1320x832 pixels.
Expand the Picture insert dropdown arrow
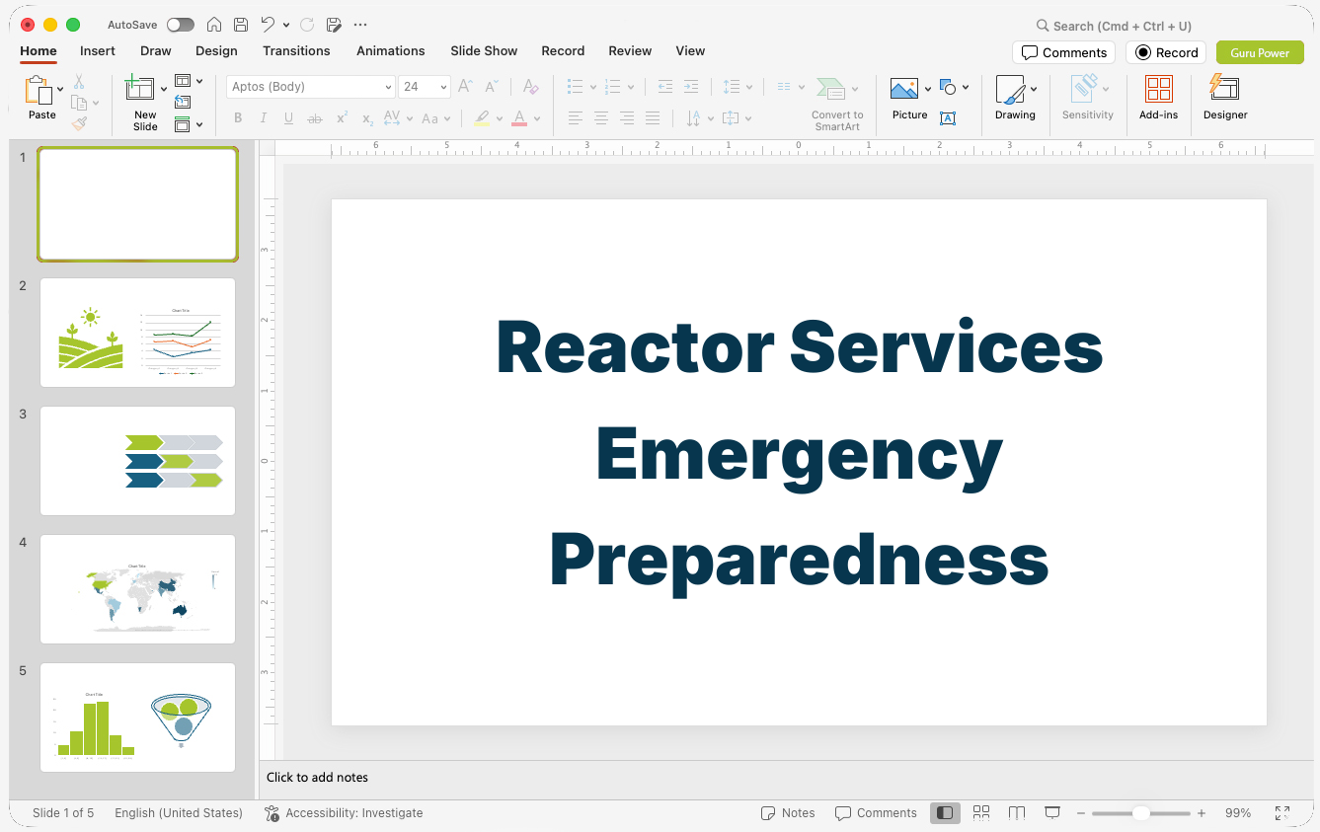[928, 90]
